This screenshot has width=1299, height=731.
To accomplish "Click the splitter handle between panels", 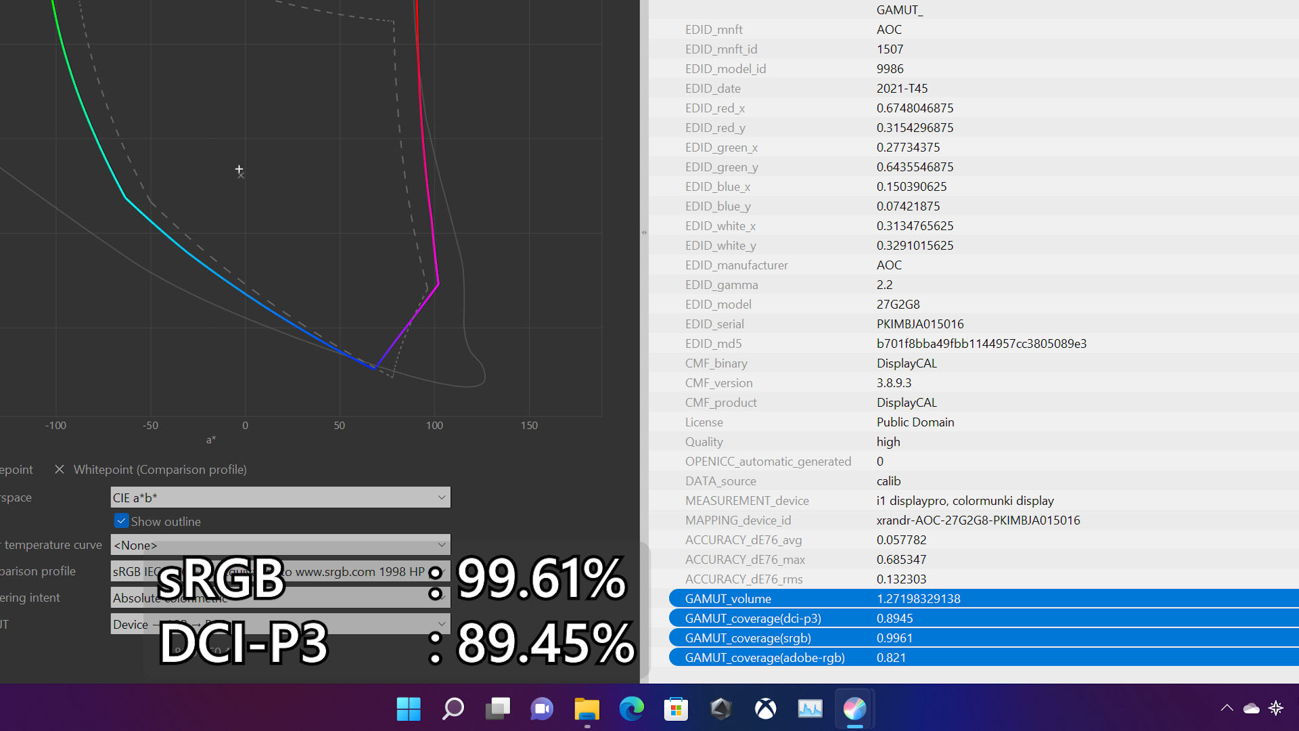I will click(x=644, y=232).
